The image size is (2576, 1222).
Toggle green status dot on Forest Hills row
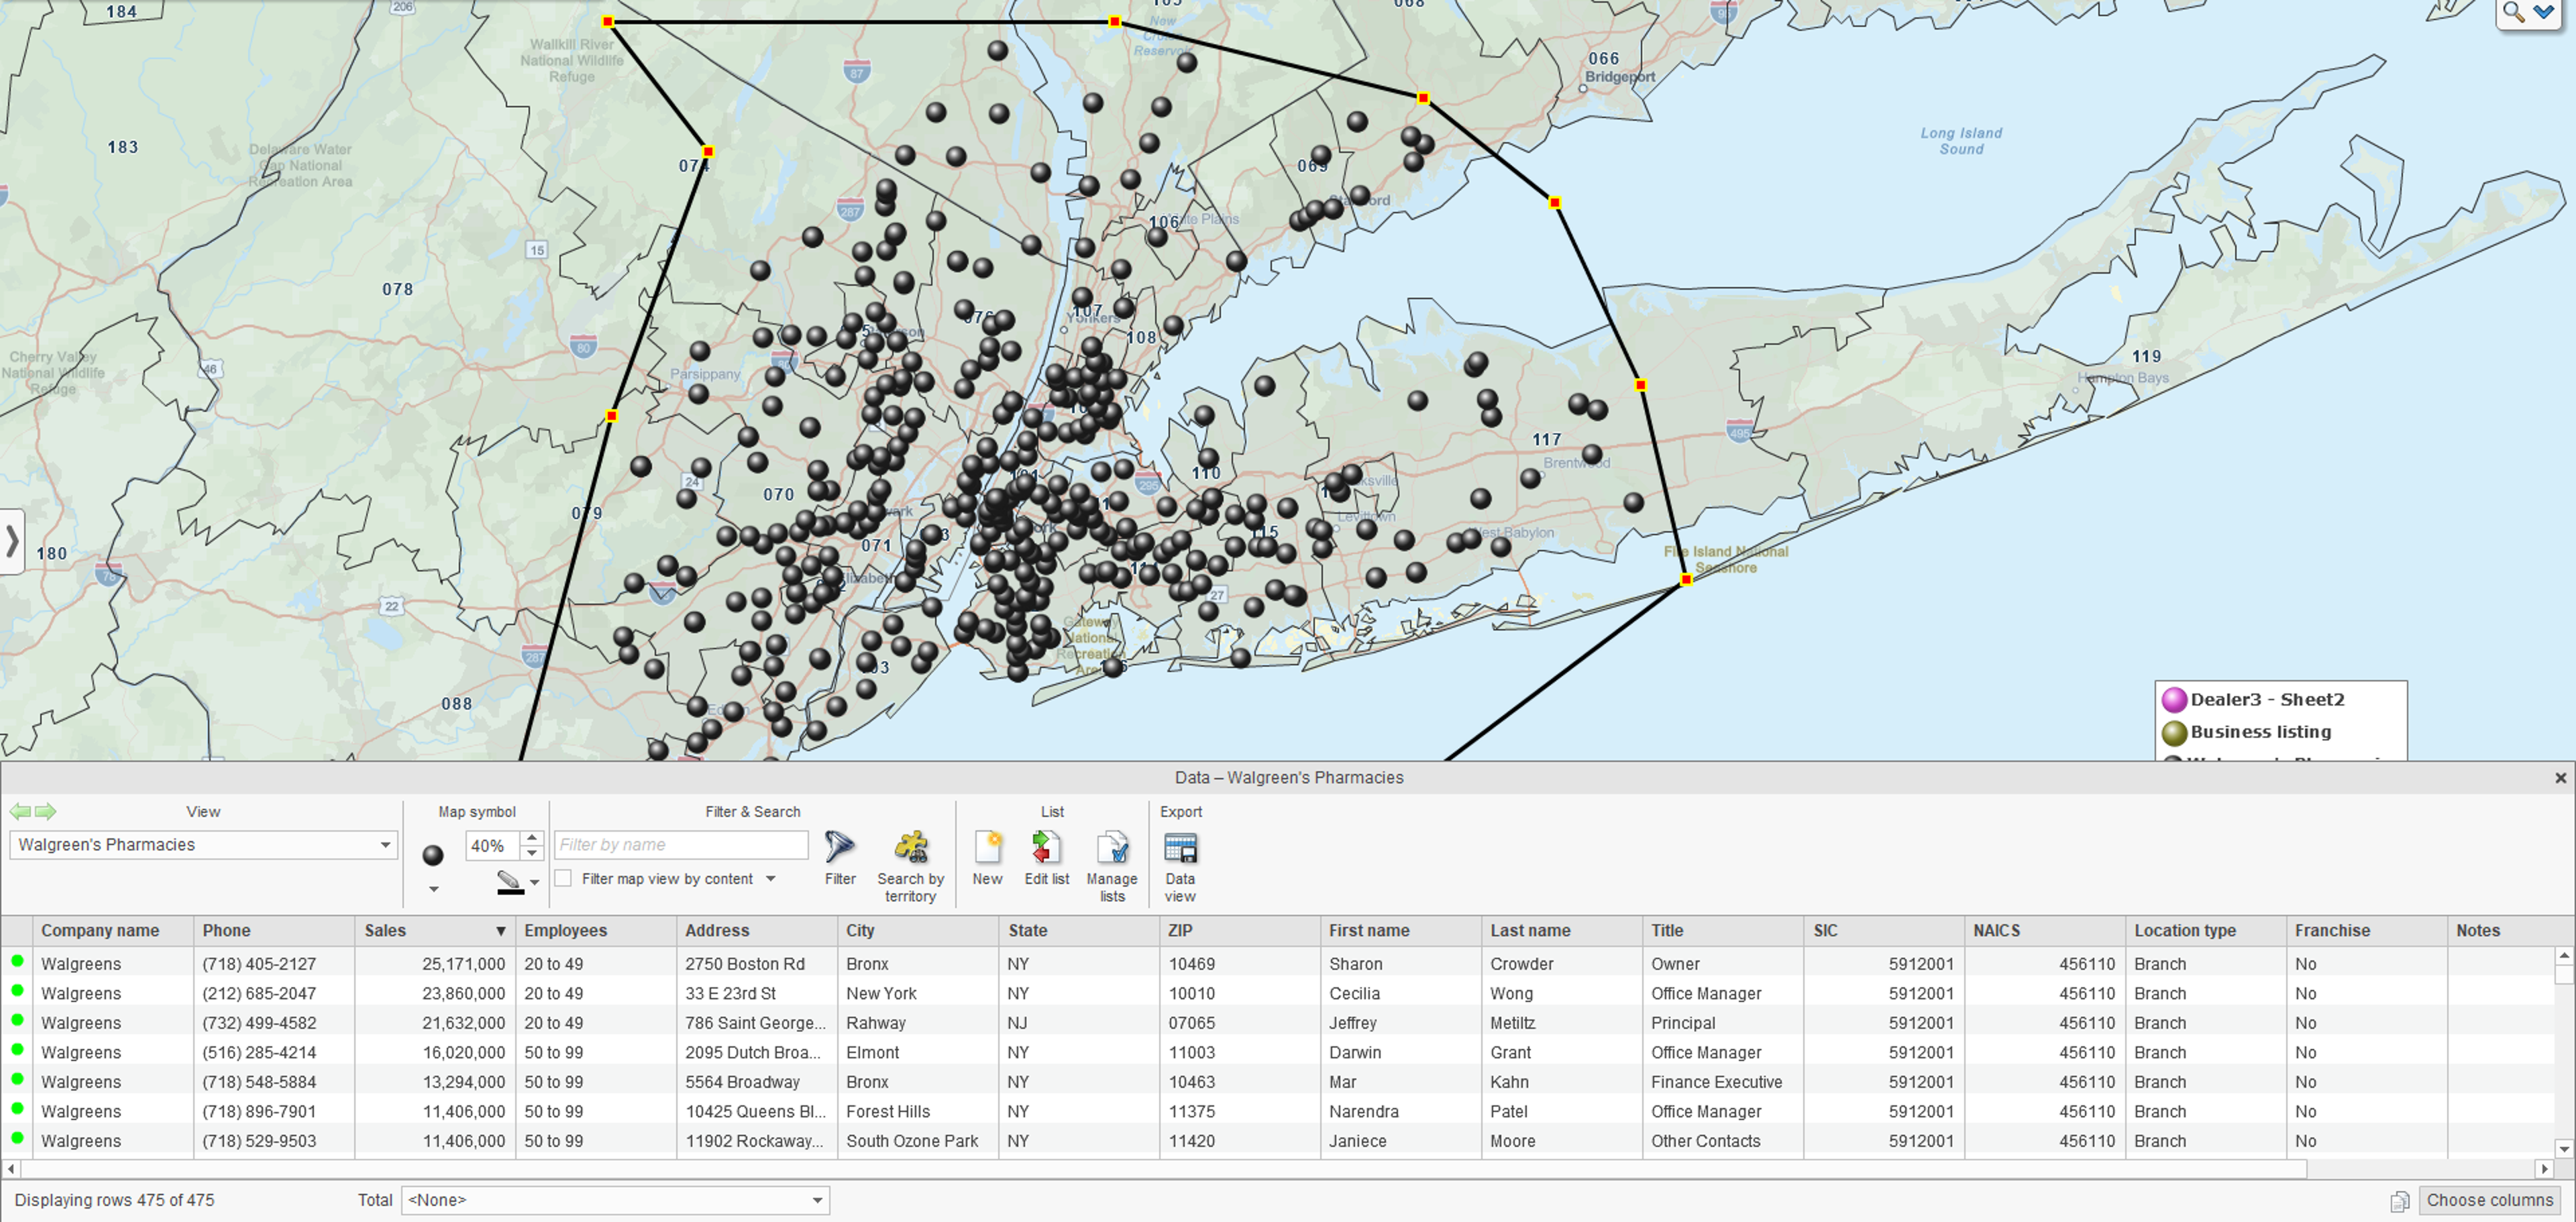[17, 1109]
